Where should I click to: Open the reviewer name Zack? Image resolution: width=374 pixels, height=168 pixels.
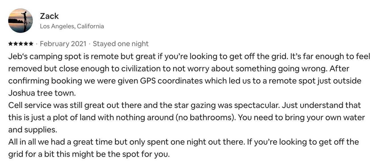(49, 16)
